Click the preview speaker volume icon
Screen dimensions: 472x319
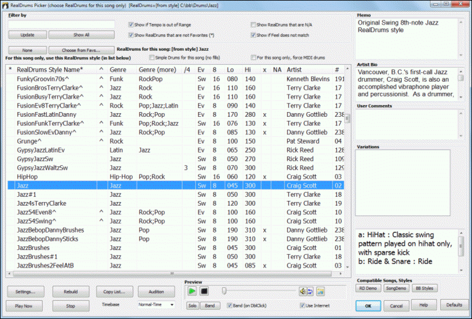point(302,291)
